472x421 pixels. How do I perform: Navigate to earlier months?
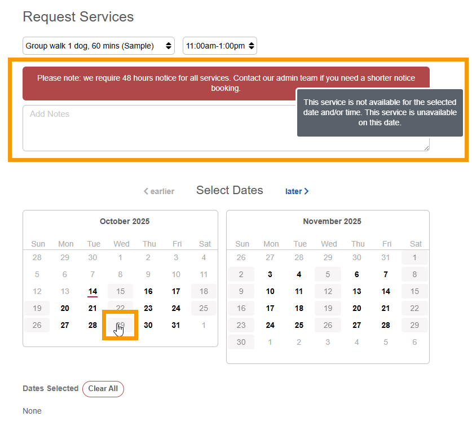click(x=158, y=191)
